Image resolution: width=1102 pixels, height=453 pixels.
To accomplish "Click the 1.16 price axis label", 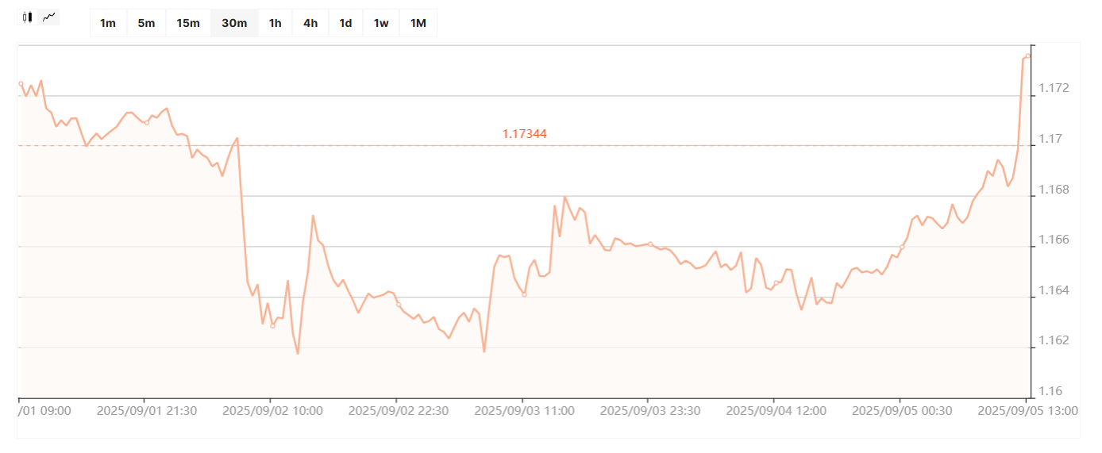I will (x=1051, y=391).
